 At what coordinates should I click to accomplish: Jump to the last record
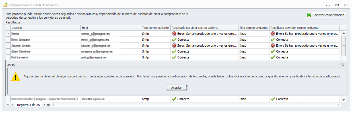49,105
